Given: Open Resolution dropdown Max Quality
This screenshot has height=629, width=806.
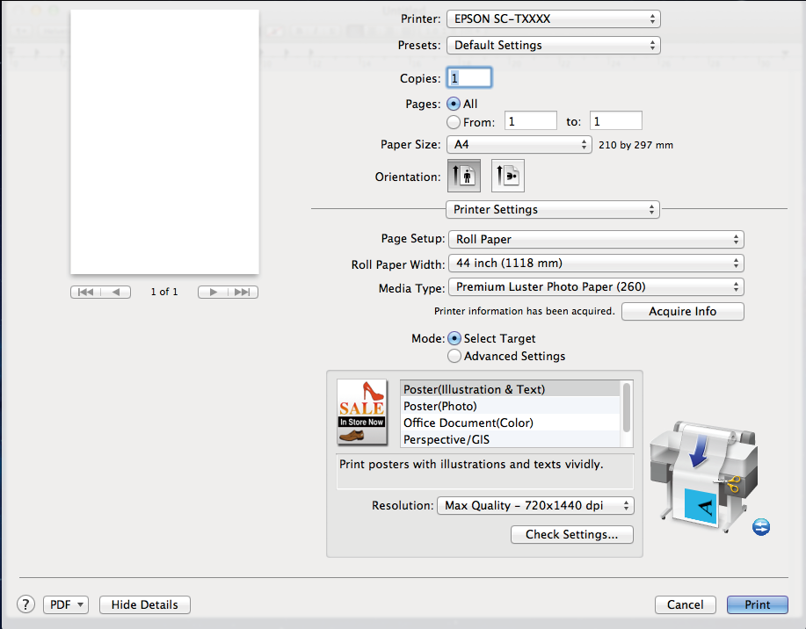Looking at the screenshot, I should (x=535, y=506).
